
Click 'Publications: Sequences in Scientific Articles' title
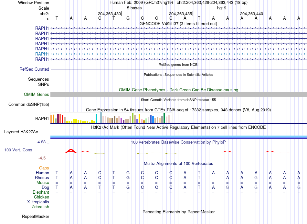pos(178,75)
